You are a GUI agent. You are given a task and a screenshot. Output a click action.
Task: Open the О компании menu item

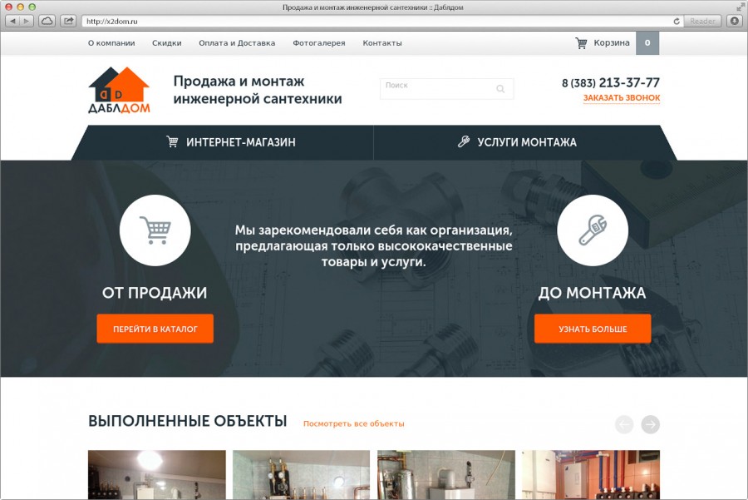pyautogui.click(x=111, y=43)
